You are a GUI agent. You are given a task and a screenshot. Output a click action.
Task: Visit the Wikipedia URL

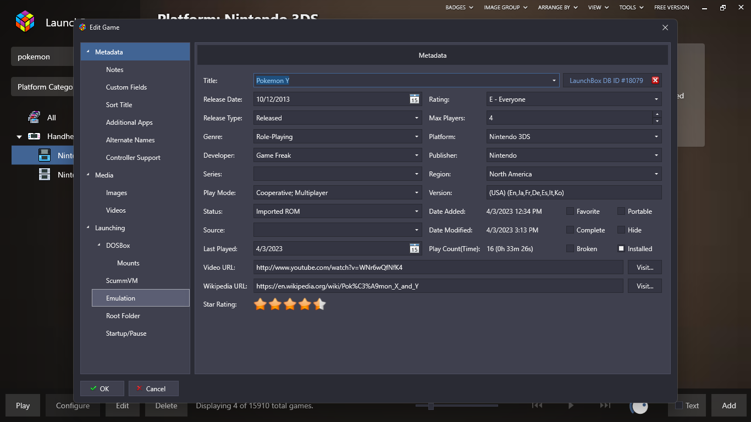pos(645,286)
